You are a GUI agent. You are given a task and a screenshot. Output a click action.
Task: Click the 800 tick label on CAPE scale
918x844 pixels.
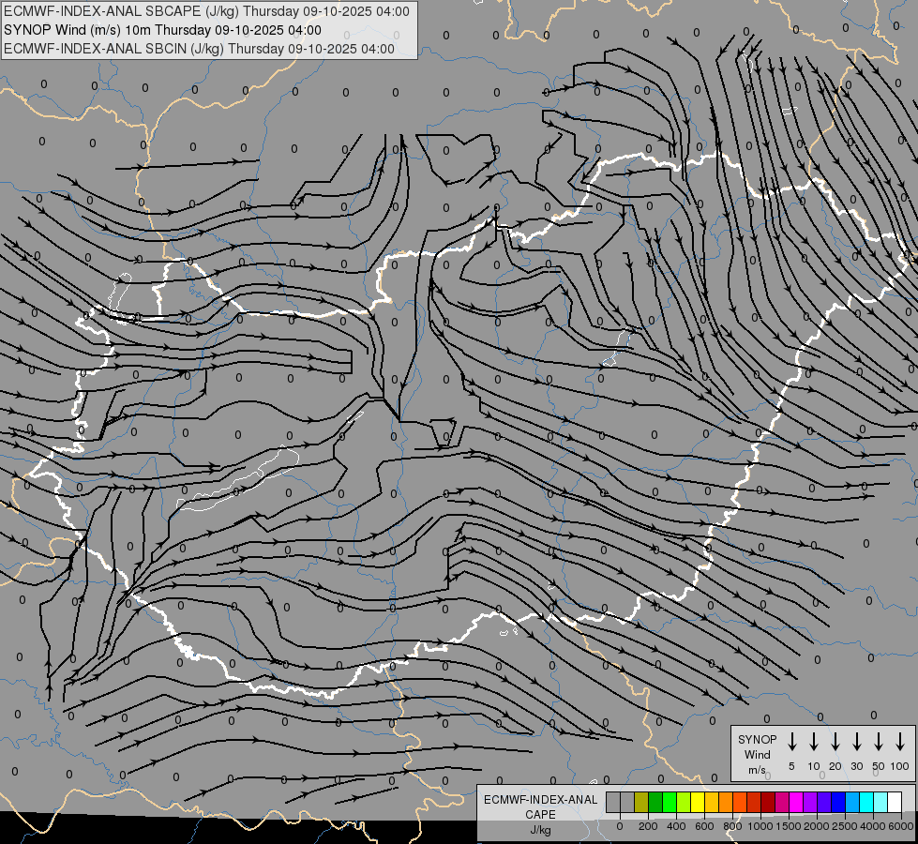point(732,826)
